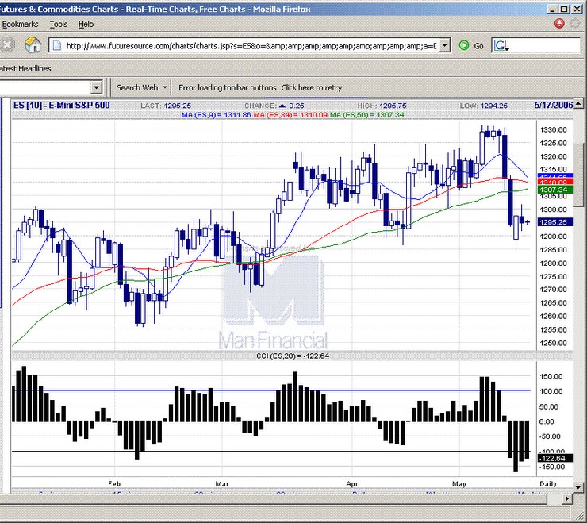Click 'Error loading toolbar buttons' retry link

click(x=260, y=87)
